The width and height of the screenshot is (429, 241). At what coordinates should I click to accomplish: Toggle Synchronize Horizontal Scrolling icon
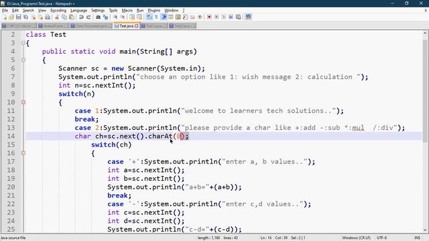[x=139, y=17]
